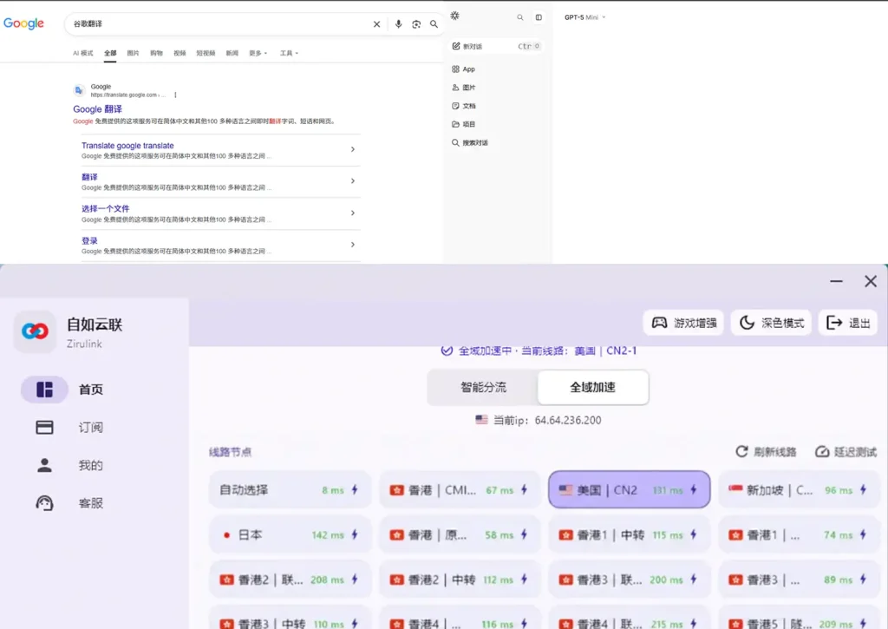Viewport: 888px width, 629px height.
Task: Open 我的 profile page in sidebar
Action: pos(69,465)
